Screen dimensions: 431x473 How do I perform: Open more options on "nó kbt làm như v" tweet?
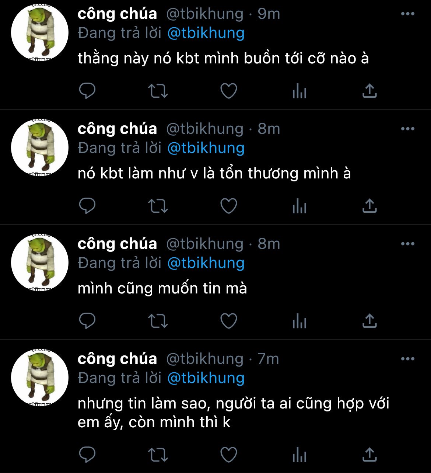pyautogui.click(x=408, y=129)
